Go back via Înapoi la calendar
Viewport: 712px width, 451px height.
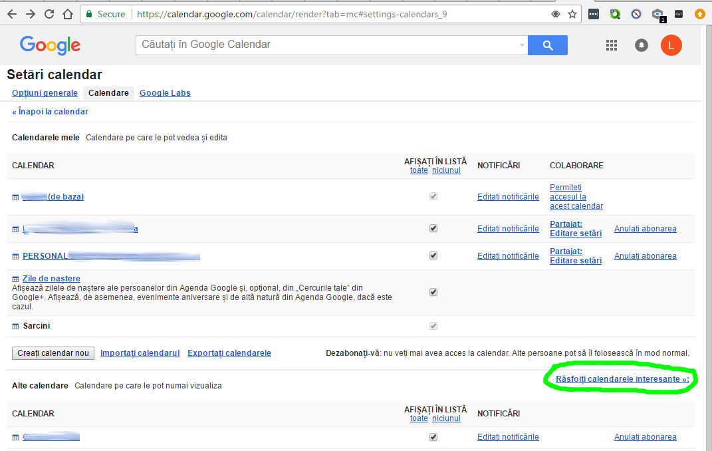click(50, 112)
